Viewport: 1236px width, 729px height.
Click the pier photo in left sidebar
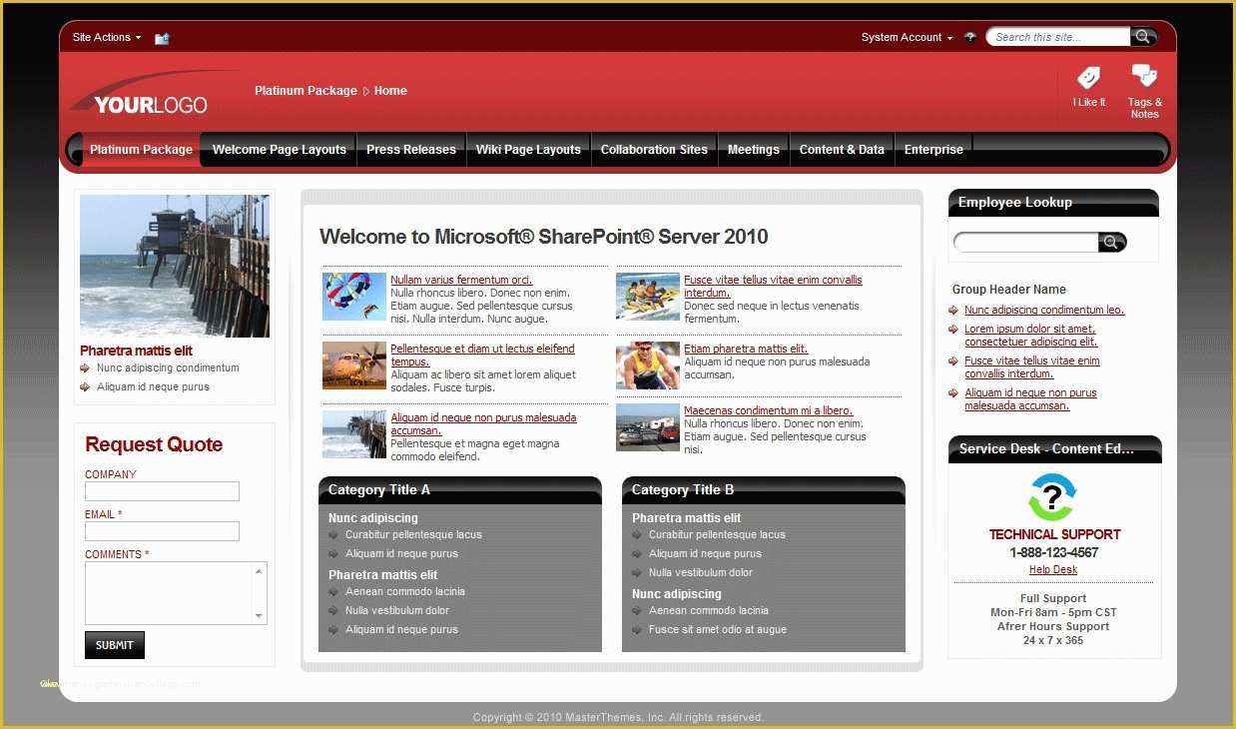[175, 266]
